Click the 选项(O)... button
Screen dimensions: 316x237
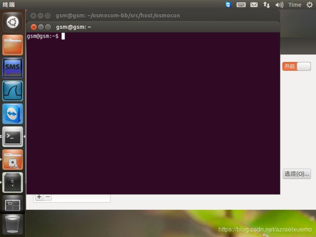297,174
